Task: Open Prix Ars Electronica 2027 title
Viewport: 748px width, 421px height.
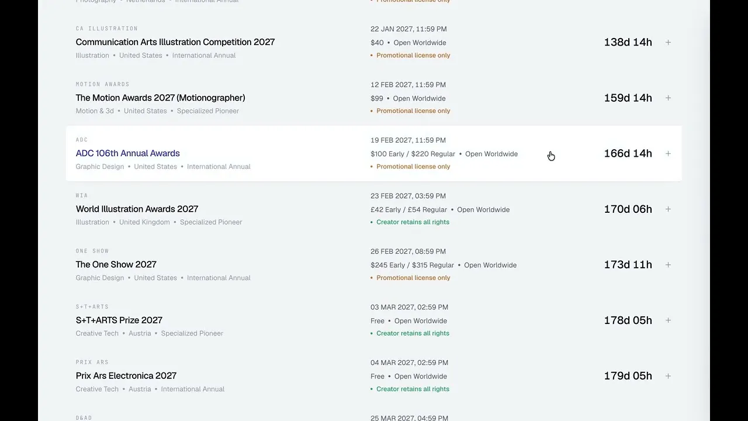Action: click(x=126, y=376)
